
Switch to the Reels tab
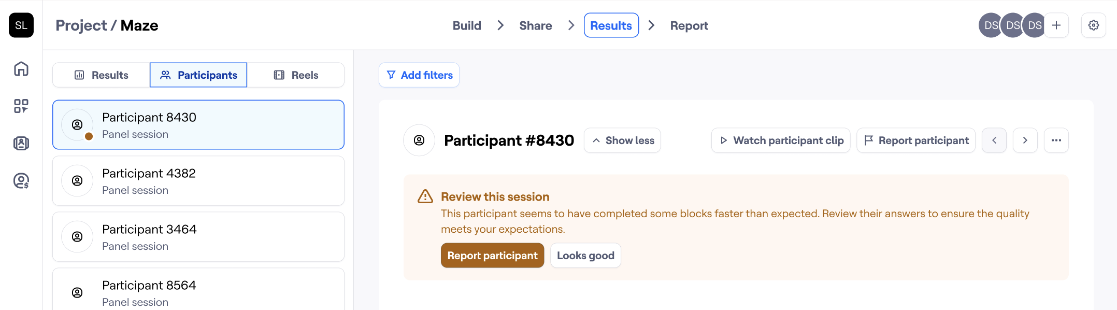coord(296,75)
